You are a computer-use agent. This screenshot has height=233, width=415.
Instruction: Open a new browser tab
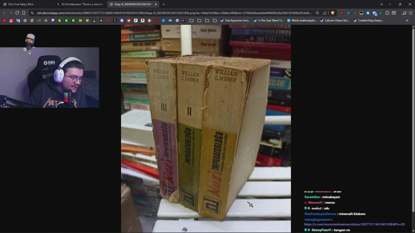click(164, 4)
